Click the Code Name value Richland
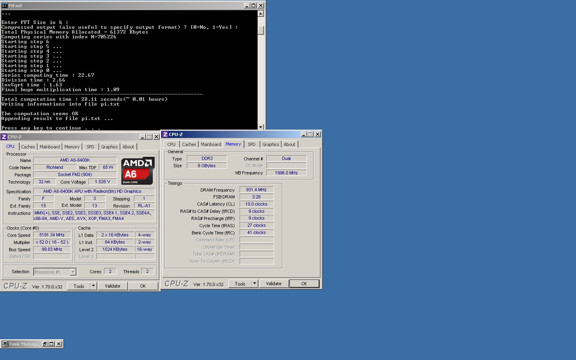 click(x=55, y=168)
